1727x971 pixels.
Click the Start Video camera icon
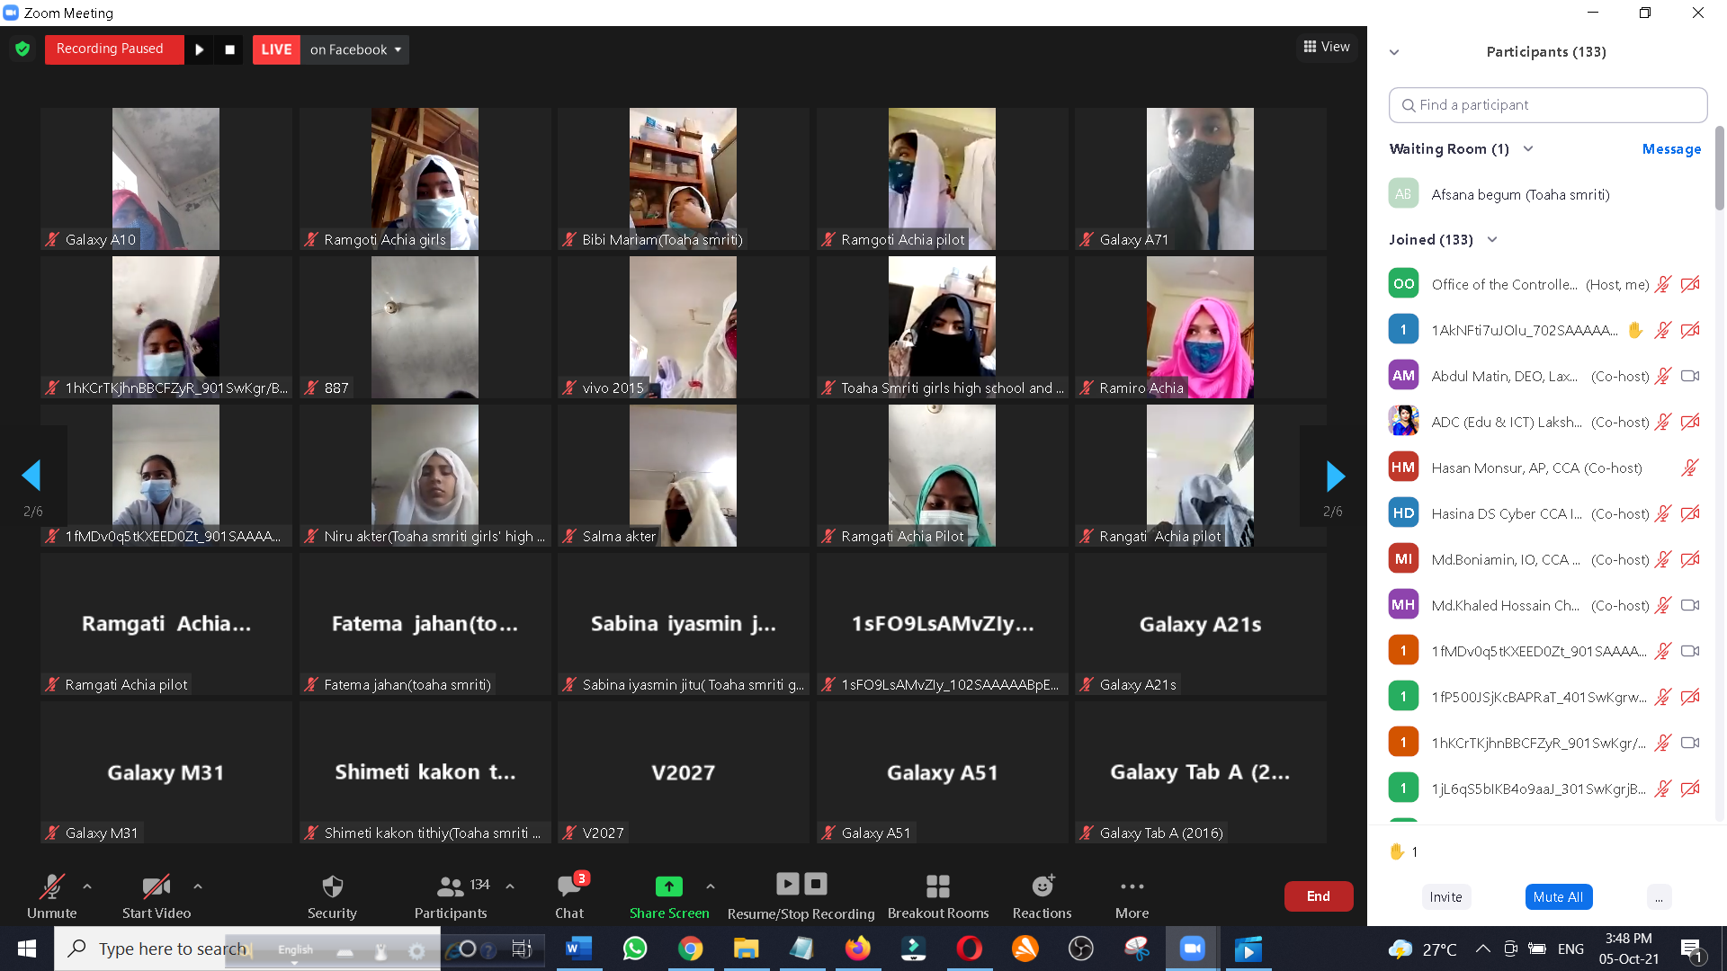(x=157, y=886)
